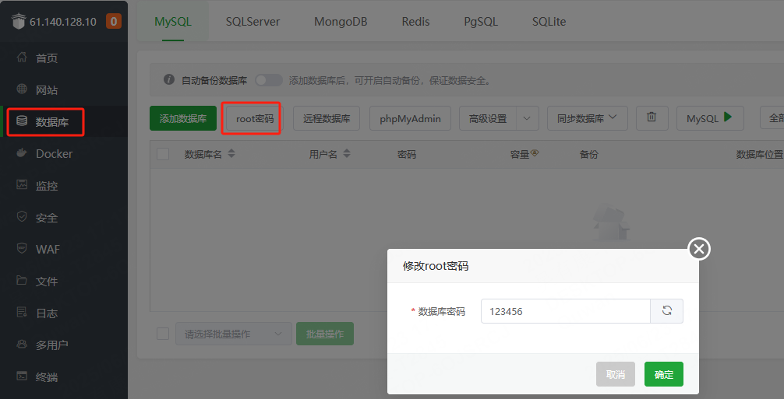
Task: Switch to the Redis tab
Action: (x=415, y=22)
